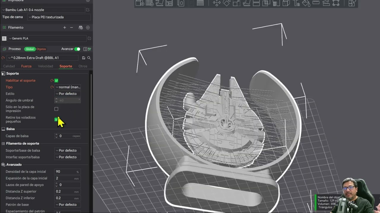Click the Add object cube icon
The width and height of the screenshot is (380, 213).
point(140,3)
